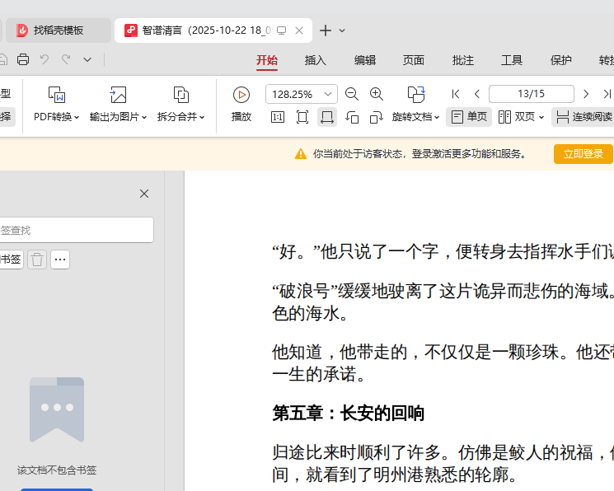This screenshot has width=614, height=491.
Task: Open the 保护 ribbon tab
Action: click(560, 60)
